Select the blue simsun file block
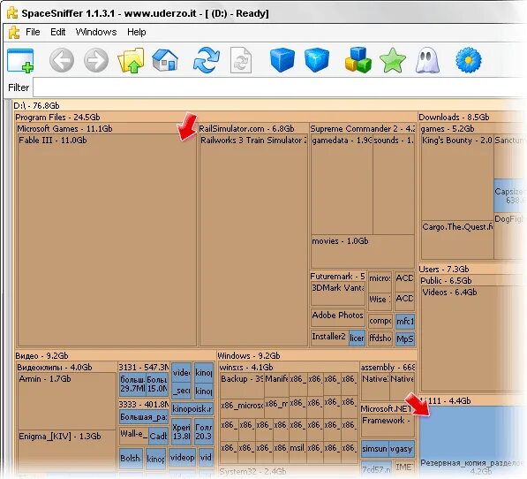Image resolution: width=527 pixels, height=479 pixels. click(x=374, y=448)
